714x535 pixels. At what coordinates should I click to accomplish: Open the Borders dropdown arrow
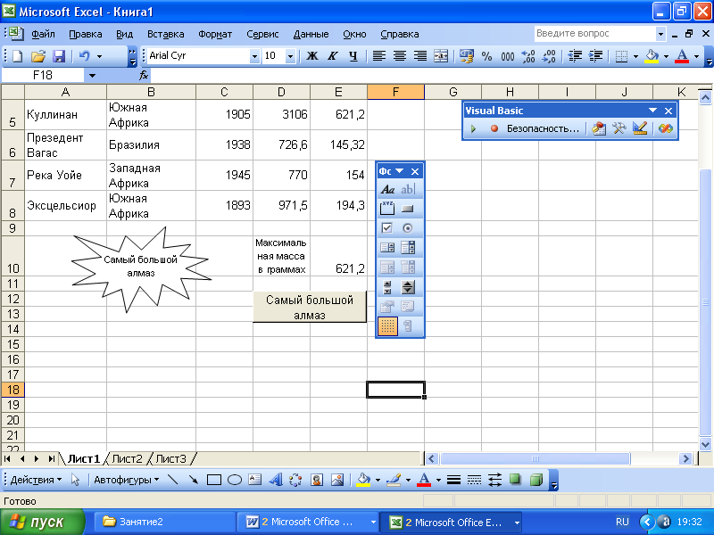coord(635,56)
